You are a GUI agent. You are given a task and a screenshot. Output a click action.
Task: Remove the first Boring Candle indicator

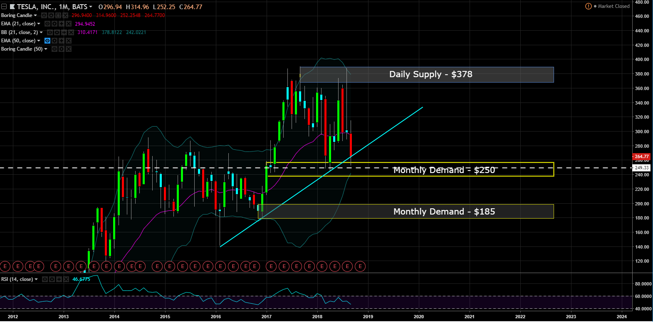(x=65, y=15)
